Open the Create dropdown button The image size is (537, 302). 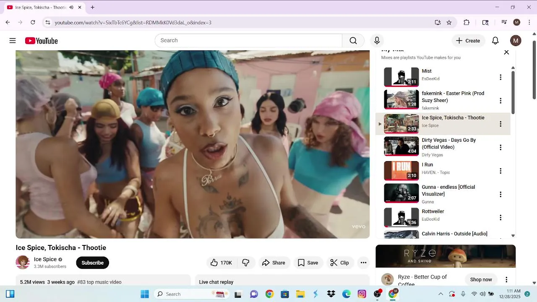[x=468, y=41]
